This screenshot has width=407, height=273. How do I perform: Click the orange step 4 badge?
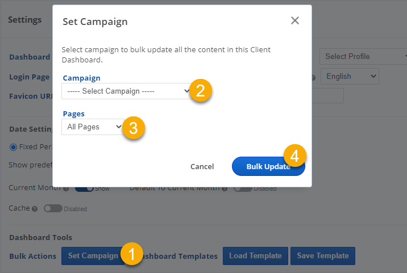[295, 155]
